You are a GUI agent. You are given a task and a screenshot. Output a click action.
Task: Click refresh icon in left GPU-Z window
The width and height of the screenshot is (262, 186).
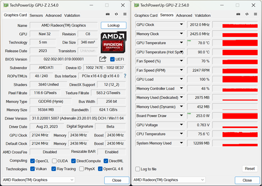pyautogui.click(x=116, y=14)
